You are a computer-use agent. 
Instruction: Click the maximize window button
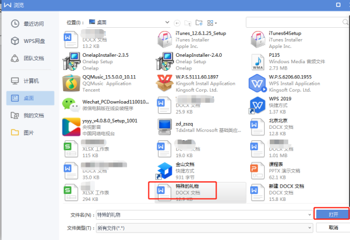coord(339,5)
